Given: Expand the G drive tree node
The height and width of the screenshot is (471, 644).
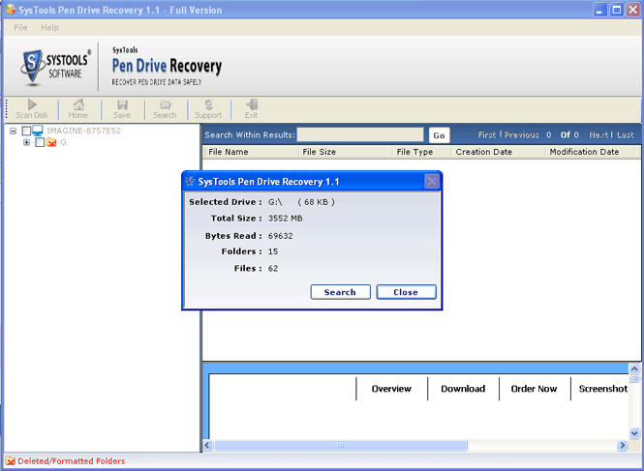Looking at the screenshot, I should click(x=26, y=142).
